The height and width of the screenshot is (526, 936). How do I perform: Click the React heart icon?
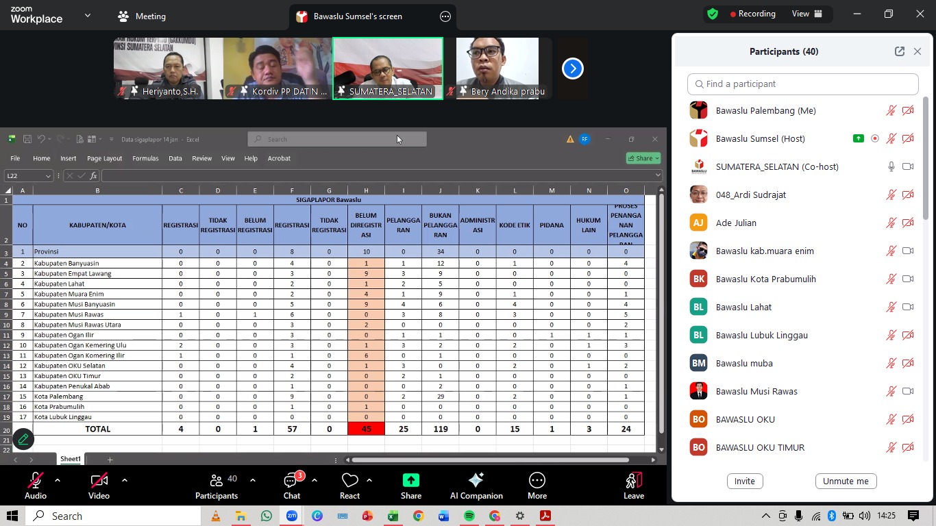click(x=349, y=481)
